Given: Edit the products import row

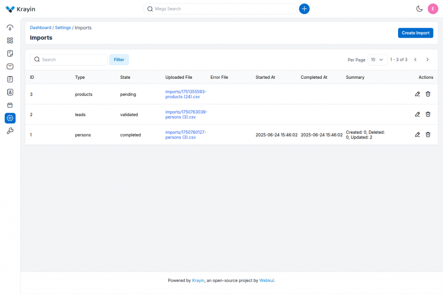Looking at the screenshot, I should pyautogui.click(x=417, y=94).
